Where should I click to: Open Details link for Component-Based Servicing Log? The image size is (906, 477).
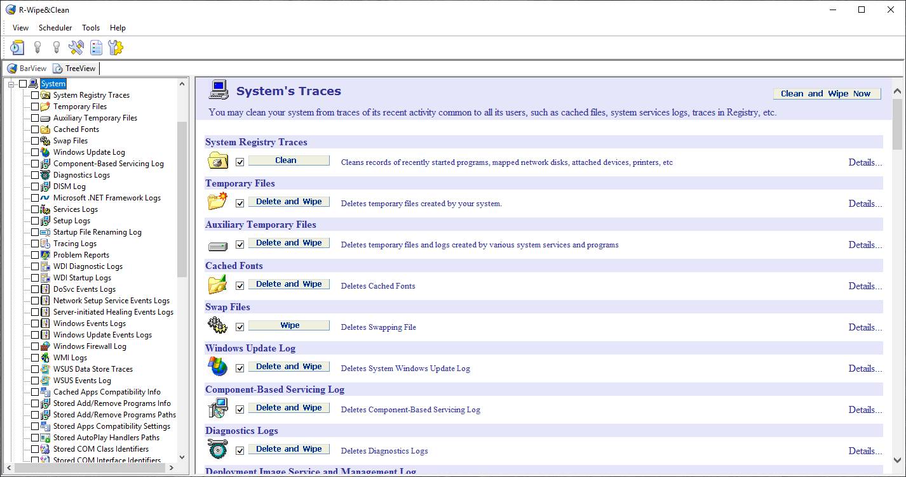click(865, 410)
